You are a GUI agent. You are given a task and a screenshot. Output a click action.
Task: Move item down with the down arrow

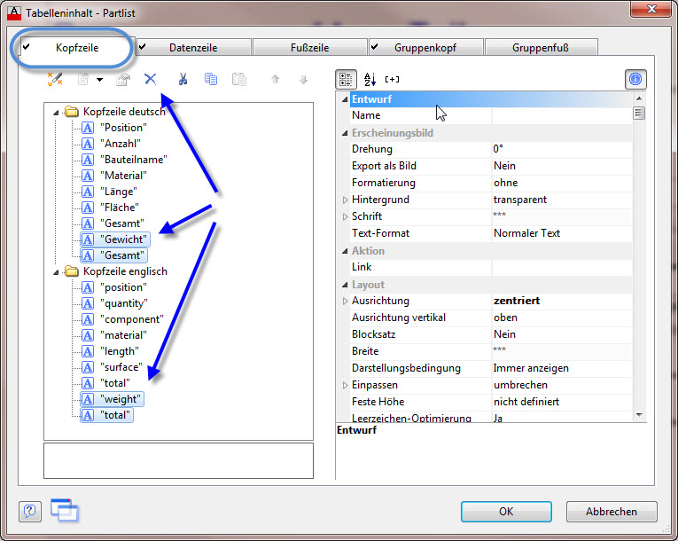pos(303,80)
